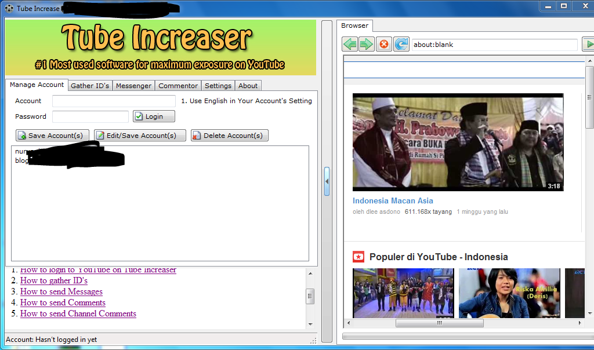This screenshot has width=594, height=350.
Task: Collapse left panel with splitter arrow
Action: pyautogui.click(x=327, y=181)
